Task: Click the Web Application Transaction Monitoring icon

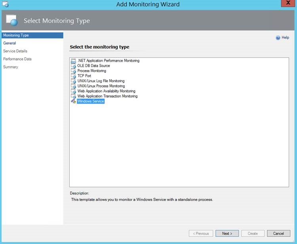Action: (73, 96)
